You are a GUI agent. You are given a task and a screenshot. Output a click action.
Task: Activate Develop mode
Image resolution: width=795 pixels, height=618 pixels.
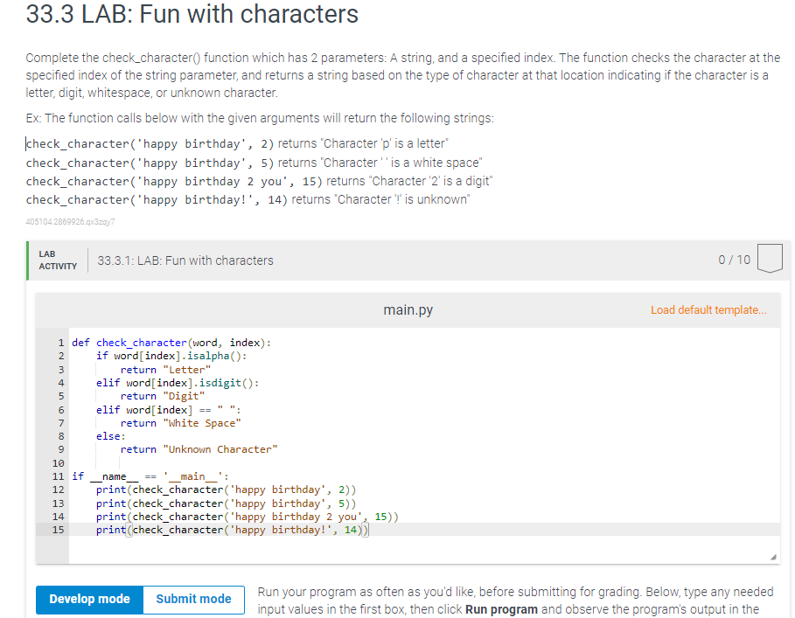88,599
